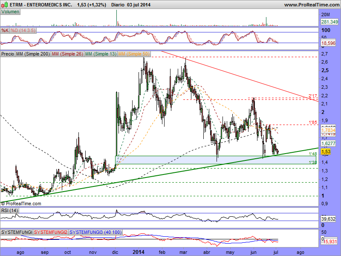Click the green moving average value 1,6277
The image size is (341, 256).
point(328,143)
